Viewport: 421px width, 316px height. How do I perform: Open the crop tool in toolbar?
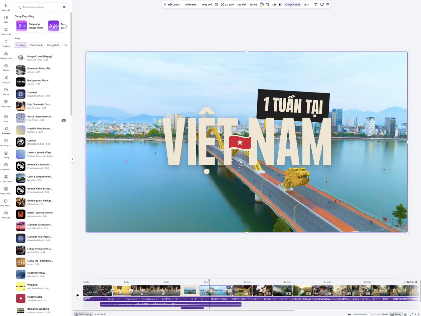click(x=268, y=5)
